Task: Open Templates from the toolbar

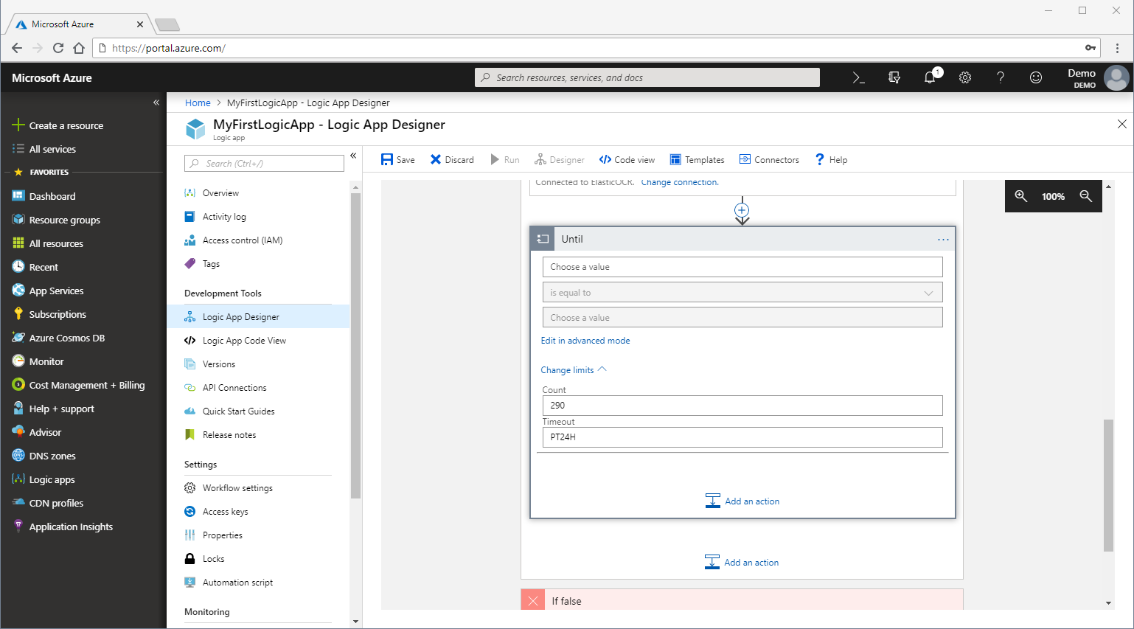Action: click(x=697, y=159)
